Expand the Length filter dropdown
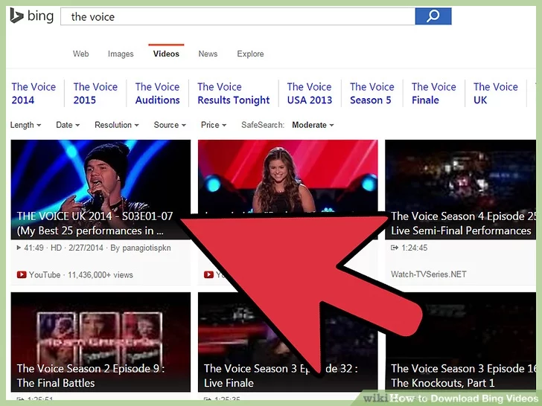This screenshot has width=542, height=406. coord(25,125)
